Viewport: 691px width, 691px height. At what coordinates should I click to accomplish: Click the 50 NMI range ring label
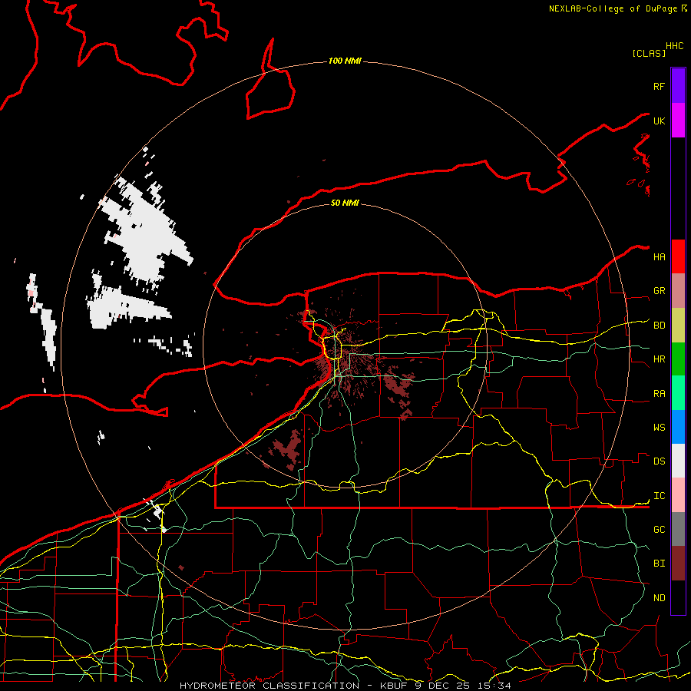[345, 203]
